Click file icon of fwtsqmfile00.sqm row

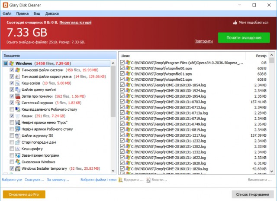point(128,68)
